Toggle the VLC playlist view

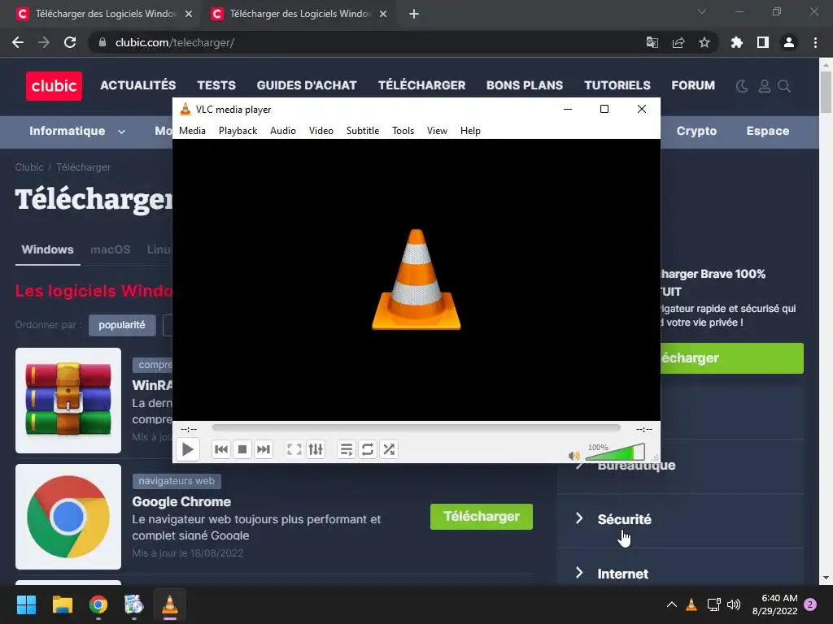coord(347,449)
